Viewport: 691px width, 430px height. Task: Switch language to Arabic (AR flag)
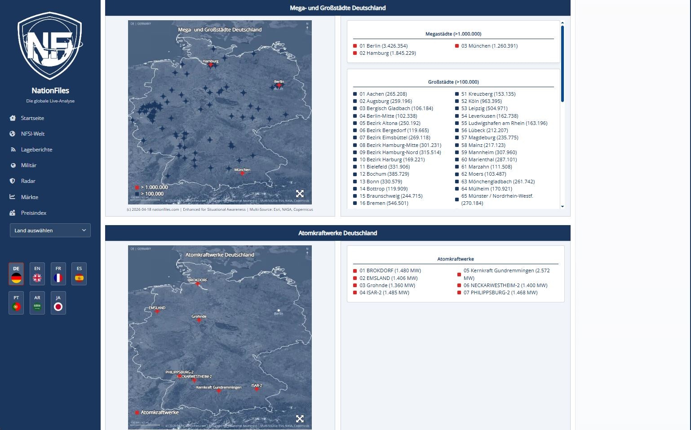[x=37, y=303]
